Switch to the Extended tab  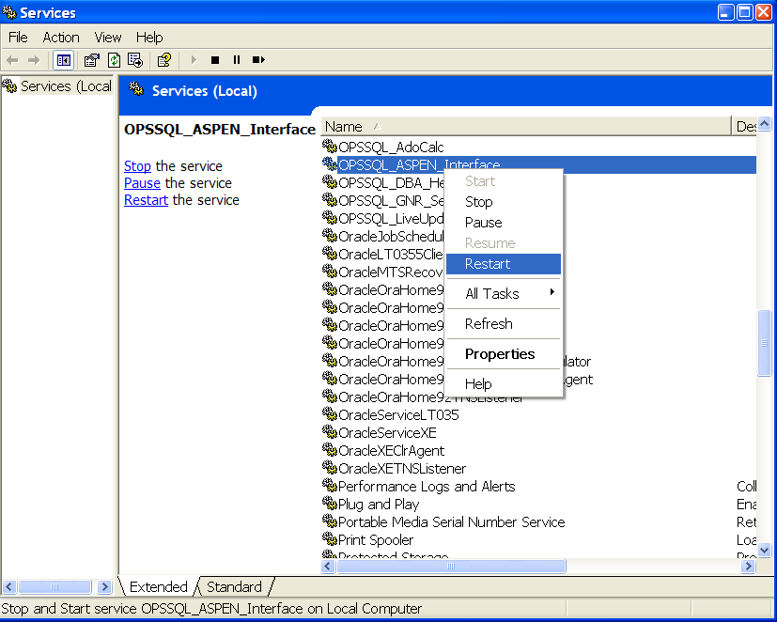click(x=158, y=587)
